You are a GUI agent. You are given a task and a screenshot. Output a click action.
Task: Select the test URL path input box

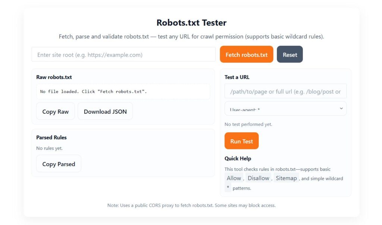click(x=285, y=91)
